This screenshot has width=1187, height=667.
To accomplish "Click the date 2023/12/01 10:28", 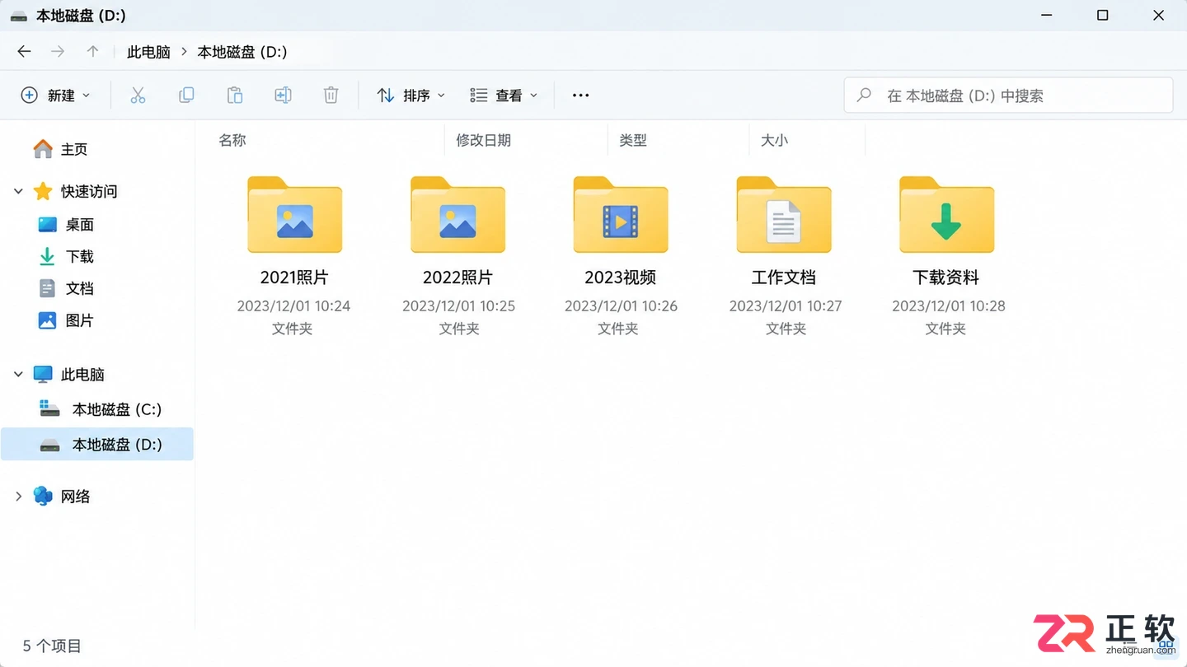I will click(949, 306).
